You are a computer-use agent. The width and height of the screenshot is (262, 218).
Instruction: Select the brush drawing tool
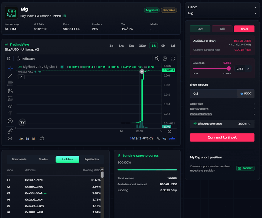pos(10,106)
